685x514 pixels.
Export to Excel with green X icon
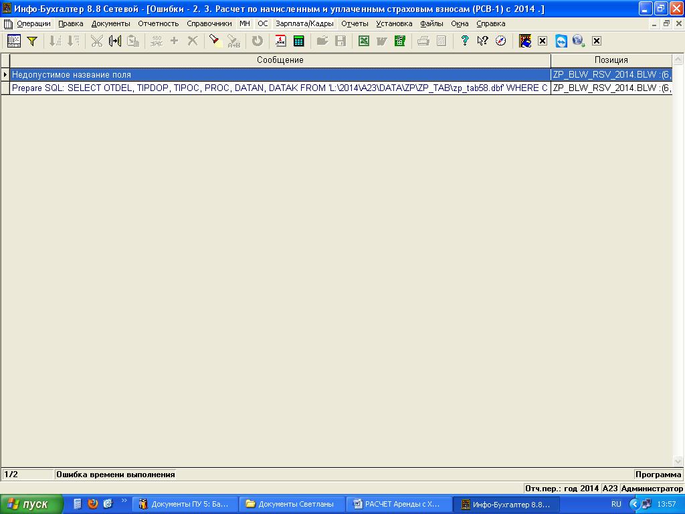(x=363, y=41)
